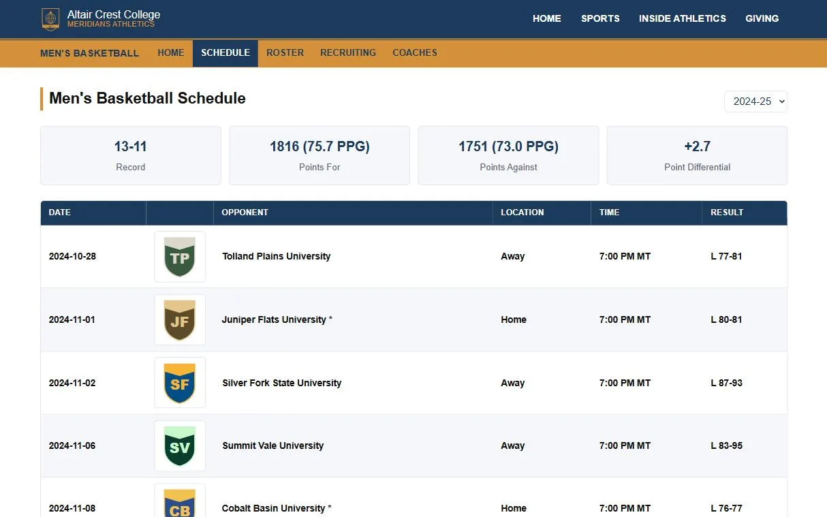Switch to the SCHEDULE tab
Image resolution: width=827 pixels, height=517 pixels.
pos(225,53)
